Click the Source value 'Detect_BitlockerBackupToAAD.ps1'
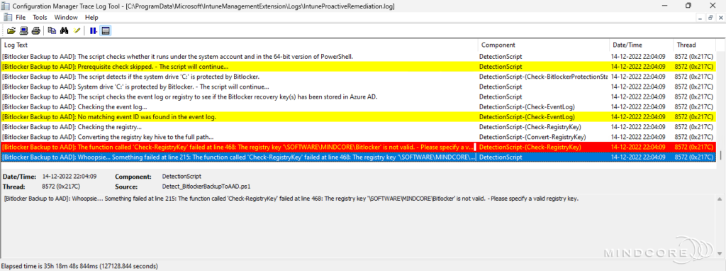Screen dimensions: 726x271 click(206, 187)
